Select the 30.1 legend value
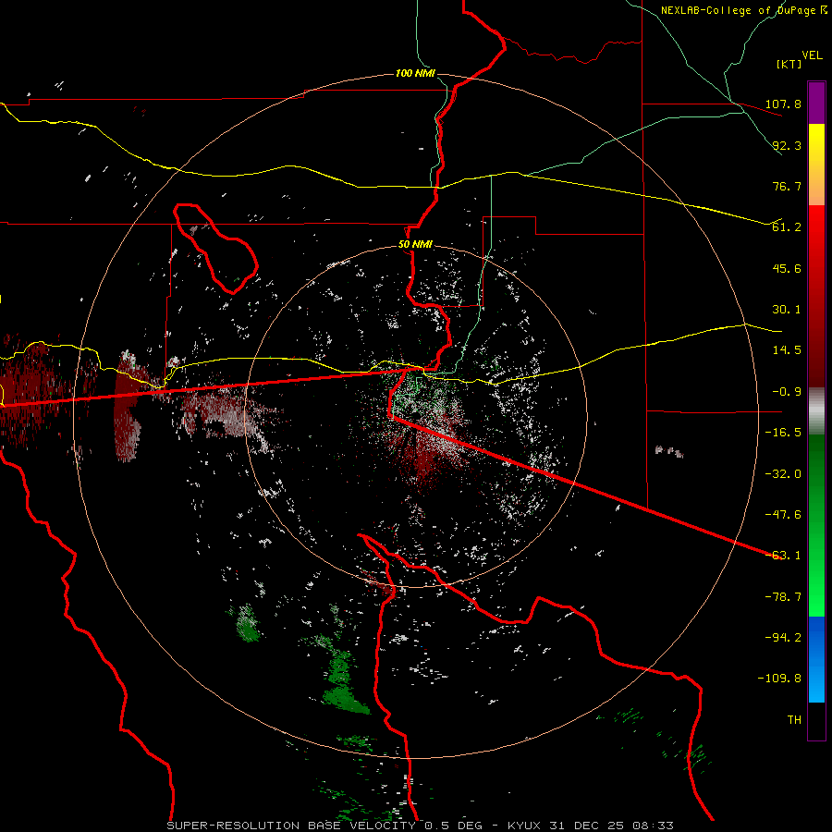This screenshot has height=832, width=832. (x=787, y=310)
